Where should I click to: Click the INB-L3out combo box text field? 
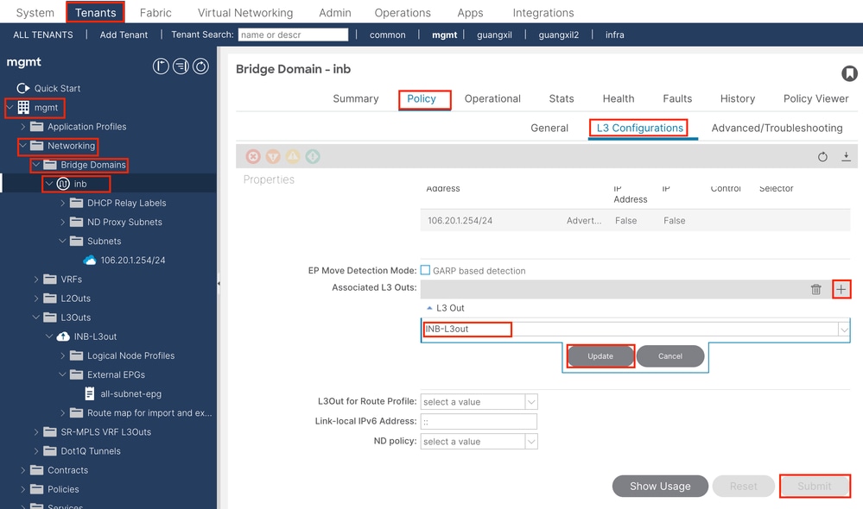pyautogui.click(x=630, y=330)
